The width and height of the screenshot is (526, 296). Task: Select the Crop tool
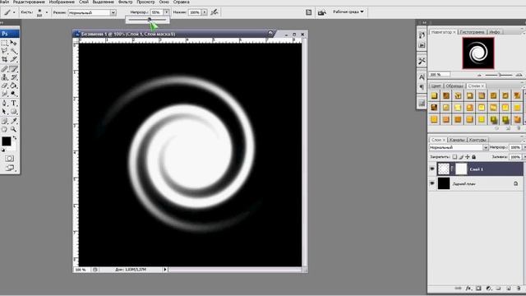(x=5, y=59)
